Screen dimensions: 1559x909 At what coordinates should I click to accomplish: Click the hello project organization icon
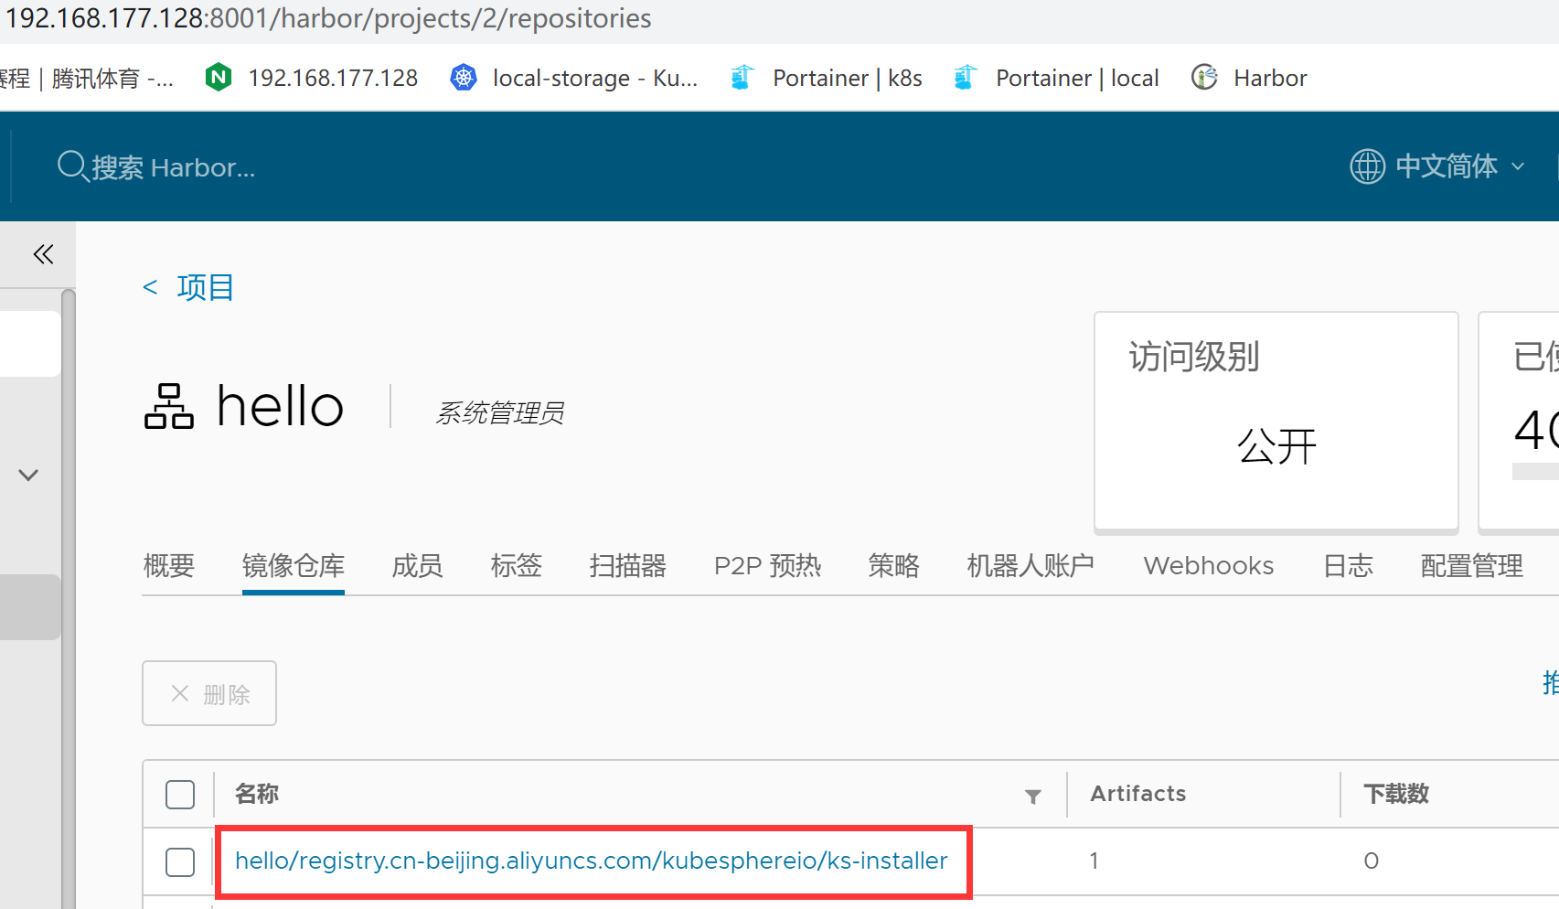pyautogui.click(x=169, y=406)
